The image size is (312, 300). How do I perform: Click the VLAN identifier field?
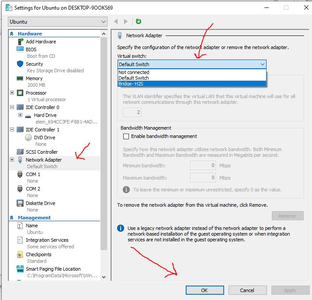(x=132, y=112)
